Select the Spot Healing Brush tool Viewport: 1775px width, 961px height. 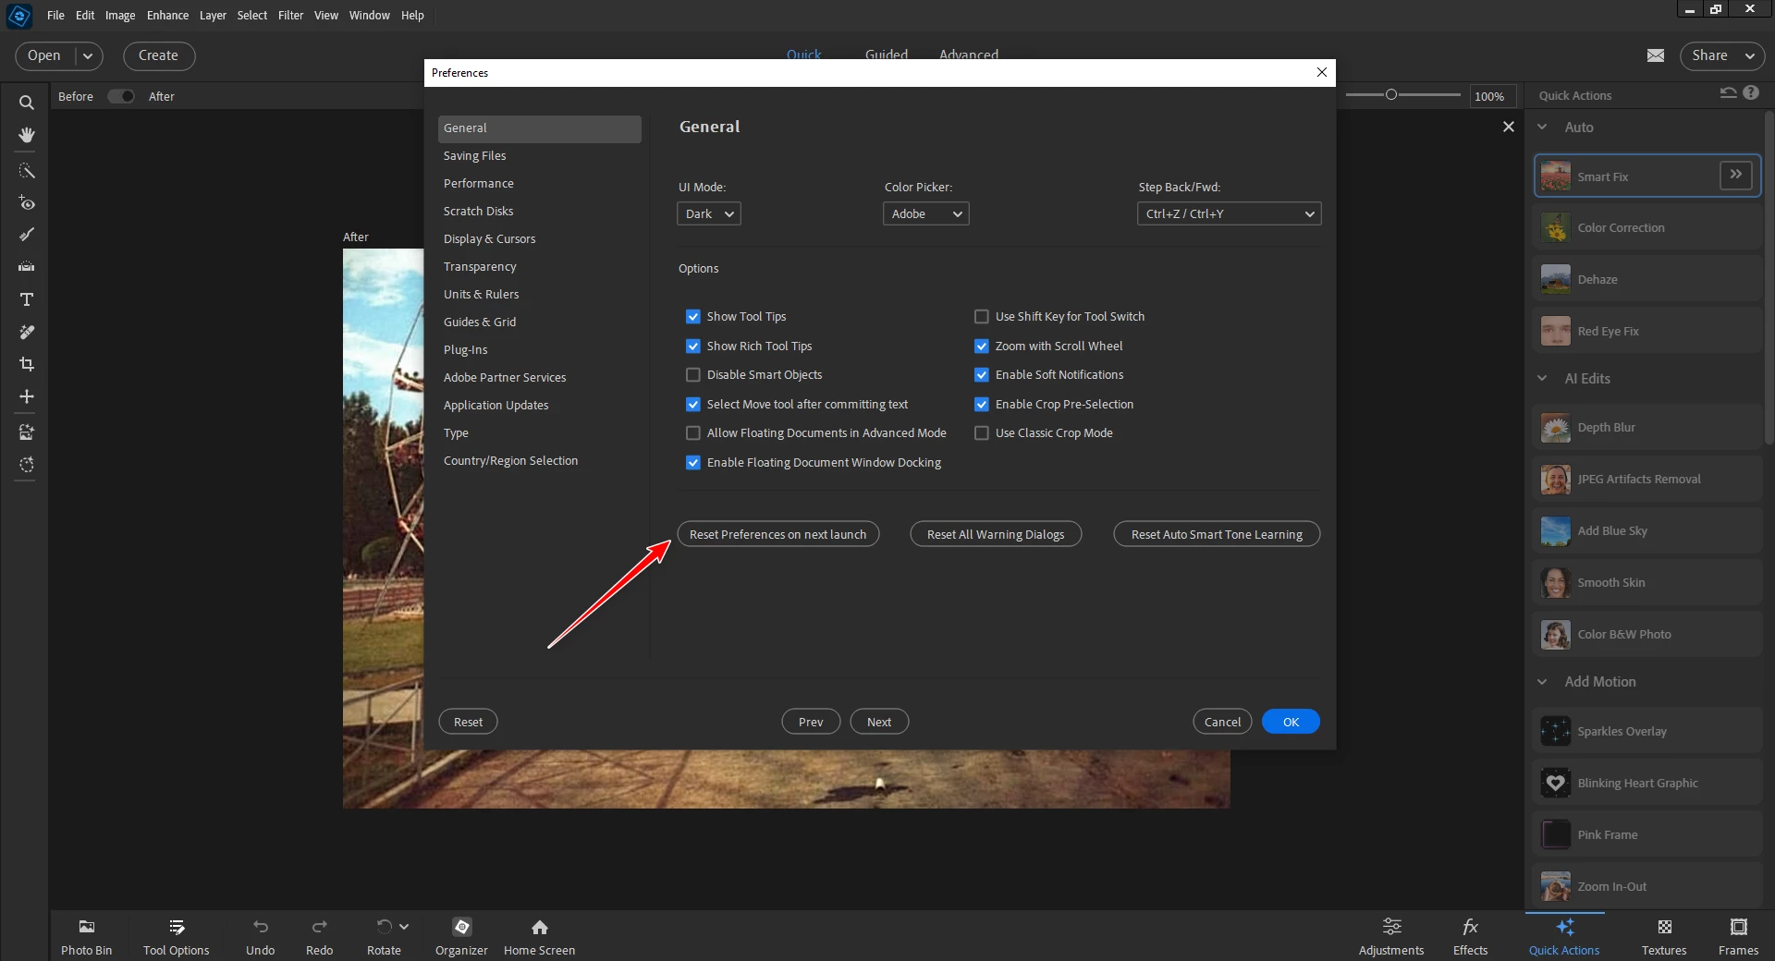coord(26,332)
